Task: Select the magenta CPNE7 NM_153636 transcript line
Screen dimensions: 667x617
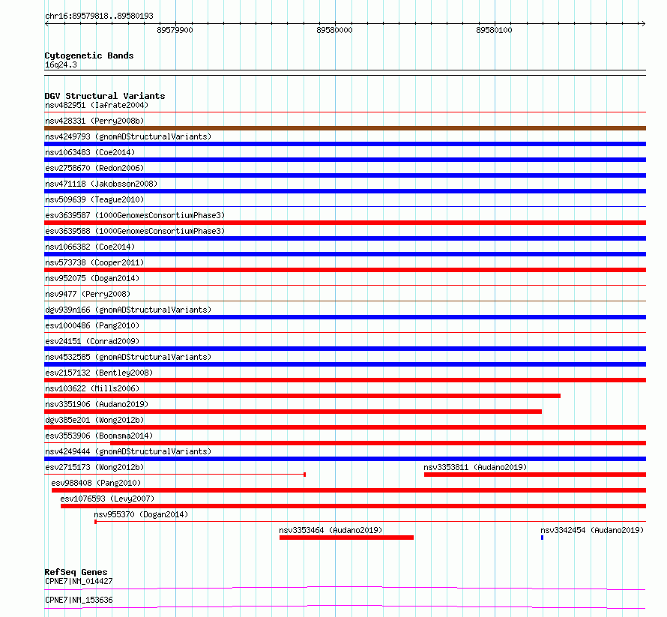Action: (x=345, y=607)
